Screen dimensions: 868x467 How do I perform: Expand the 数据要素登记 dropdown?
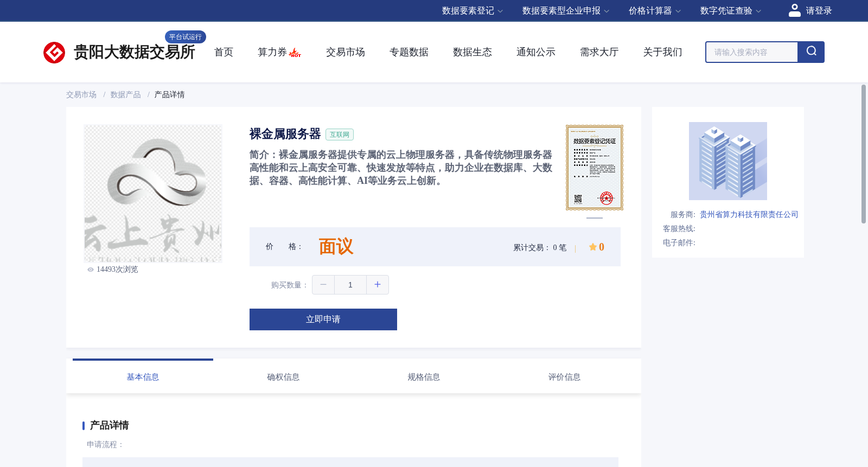pyautogui.click(x=473, y=11)
